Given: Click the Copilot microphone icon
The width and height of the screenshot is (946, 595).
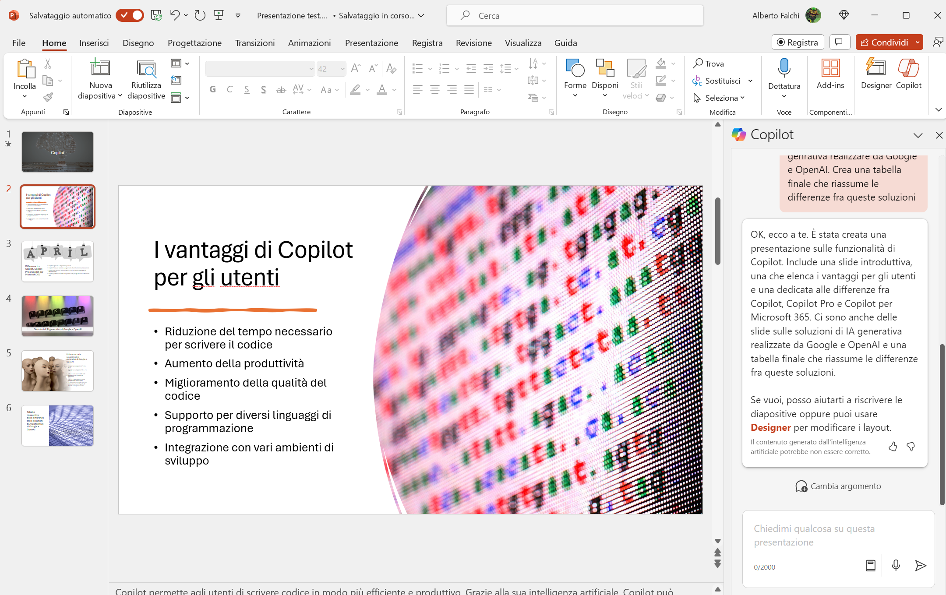Looking at the screenshot, I should [896, 566].
